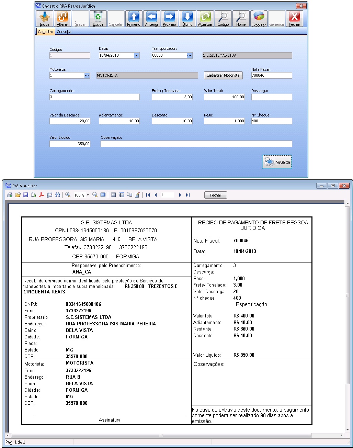Click the Cadastrar Motorista button
The height and width of the screenshot is (448, 353).
coord(223,75)
